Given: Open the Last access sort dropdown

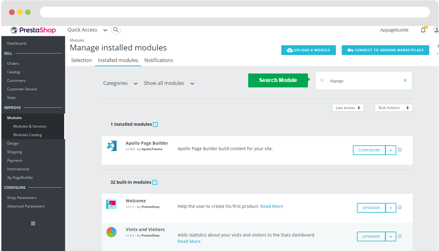Looking at the screenshot, I should 348,108.
